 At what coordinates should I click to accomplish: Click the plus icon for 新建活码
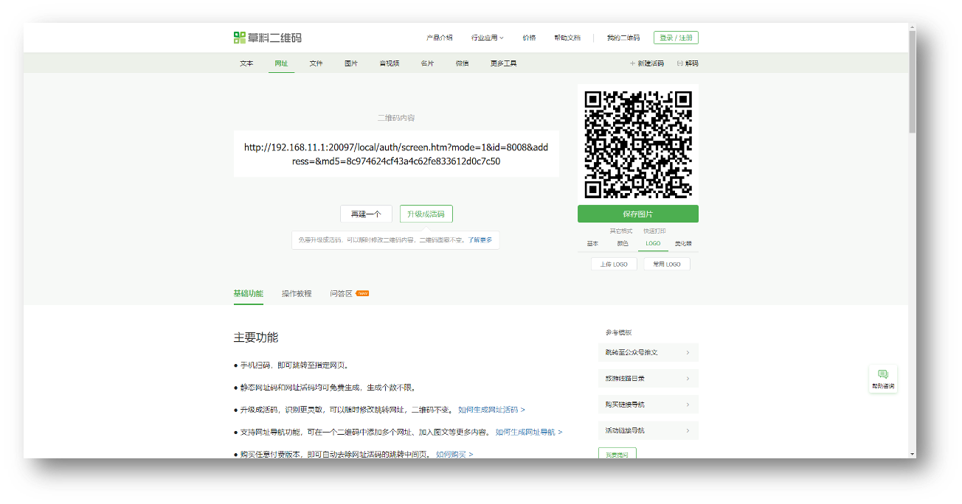click(632, 63)
